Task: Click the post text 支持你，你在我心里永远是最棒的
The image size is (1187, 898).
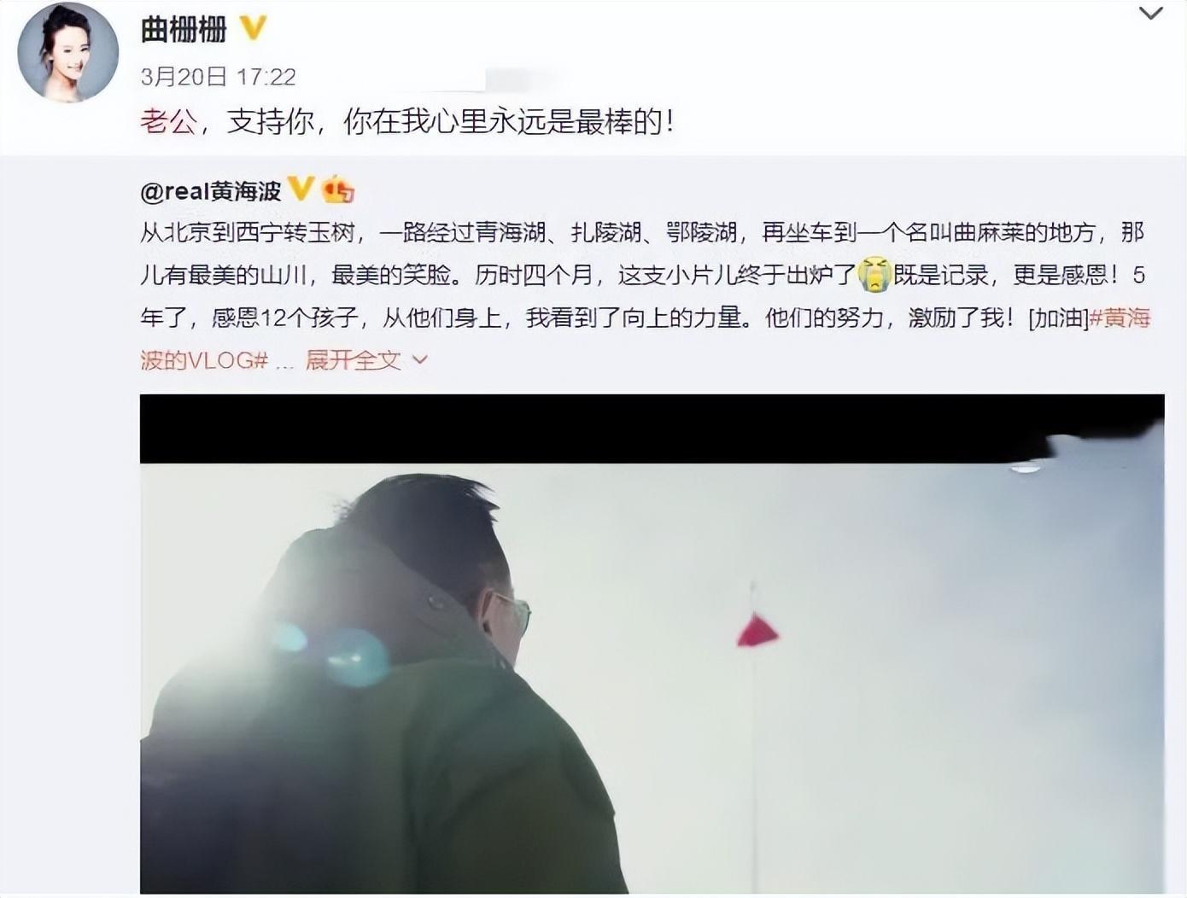Action: (x=451, y=122)
